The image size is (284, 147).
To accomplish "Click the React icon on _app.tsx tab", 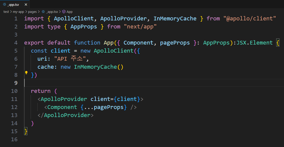I will click(5, 5).
